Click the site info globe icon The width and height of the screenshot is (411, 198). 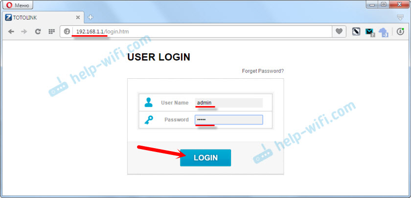(x=67, y=32)
